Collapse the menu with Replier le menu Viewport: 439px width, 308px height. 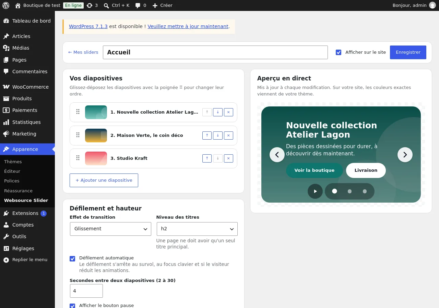point(27,260)
